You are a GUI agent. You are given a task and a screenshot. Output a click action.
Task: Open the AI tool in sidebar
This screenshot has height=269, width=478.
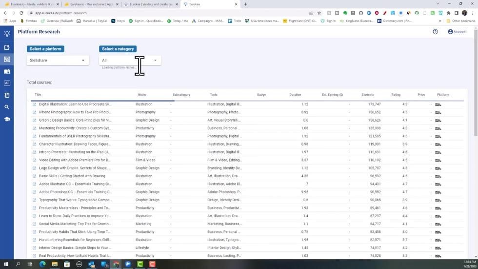click(7, 83)
